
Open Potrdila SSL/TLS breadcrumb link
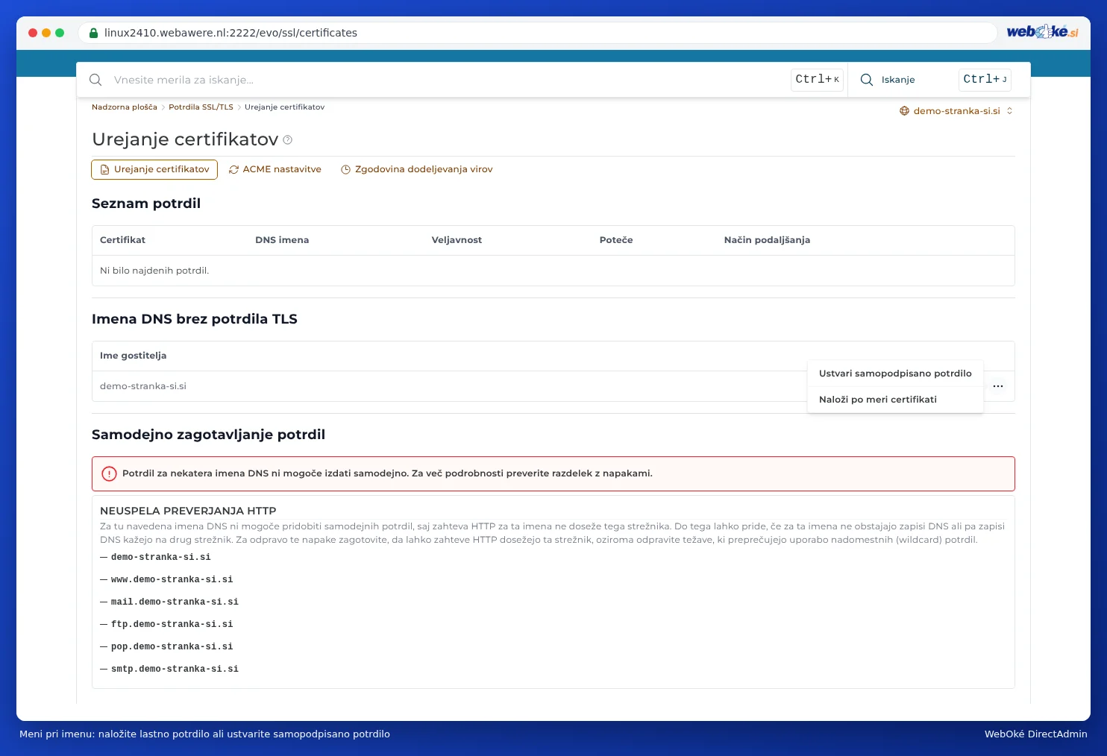click(201, 107)
